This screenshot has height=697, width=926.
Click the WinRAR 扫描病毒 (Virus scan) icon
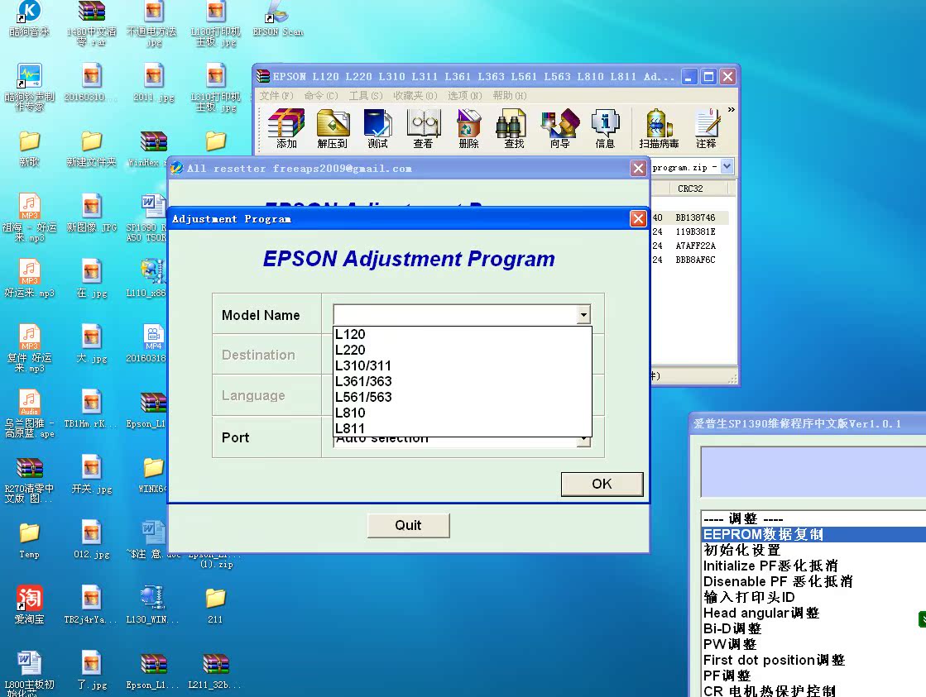click(x=659, y=128)
